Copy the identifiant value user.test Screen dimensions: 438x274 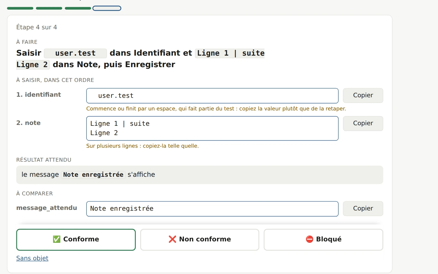[363, 95]
